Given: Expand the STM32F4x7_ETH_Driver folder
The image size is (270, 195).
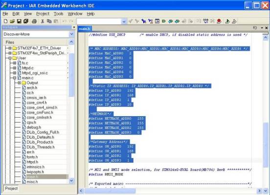Looking at the screenshot, I should pos(10,48).
